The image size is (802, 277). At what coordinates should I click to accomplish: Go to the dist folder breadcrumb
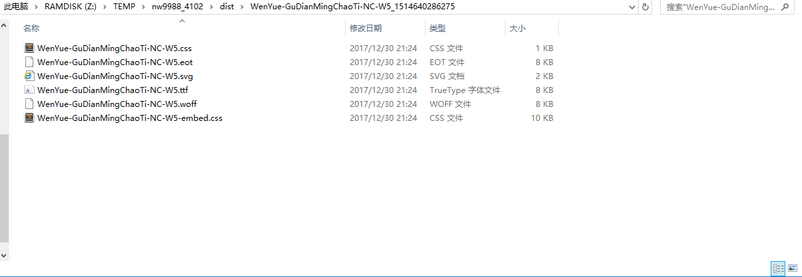pos(227,7)
